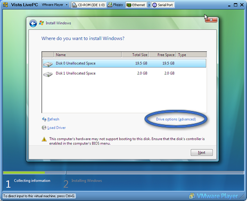This screenshot has width=247, height=201.
Task: Click 'To direct input' status bar message
Action: pyautogui.click(x=39, y=196)
